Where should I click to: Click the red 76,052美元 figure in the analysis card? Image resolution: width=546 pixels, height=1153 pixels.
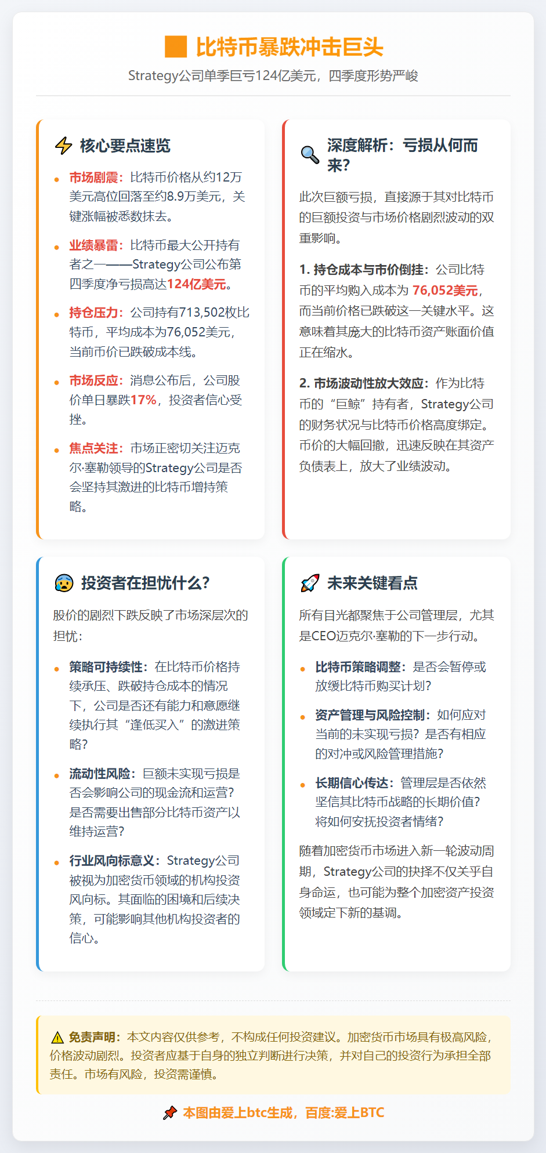[x=446, y=291]
